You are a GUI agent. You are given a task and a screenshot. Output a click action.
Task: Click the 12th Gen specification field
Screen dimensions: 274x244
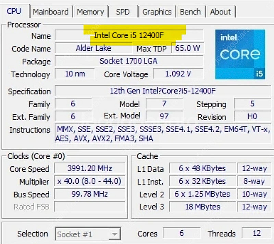click(163, 91)
